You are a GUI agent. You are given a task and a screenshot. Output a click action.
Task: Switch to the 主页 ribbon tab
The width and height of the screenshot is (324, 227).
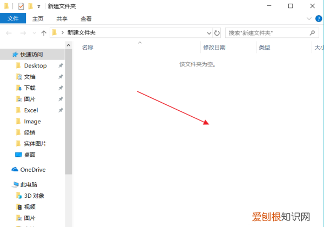tap(38, 19)
